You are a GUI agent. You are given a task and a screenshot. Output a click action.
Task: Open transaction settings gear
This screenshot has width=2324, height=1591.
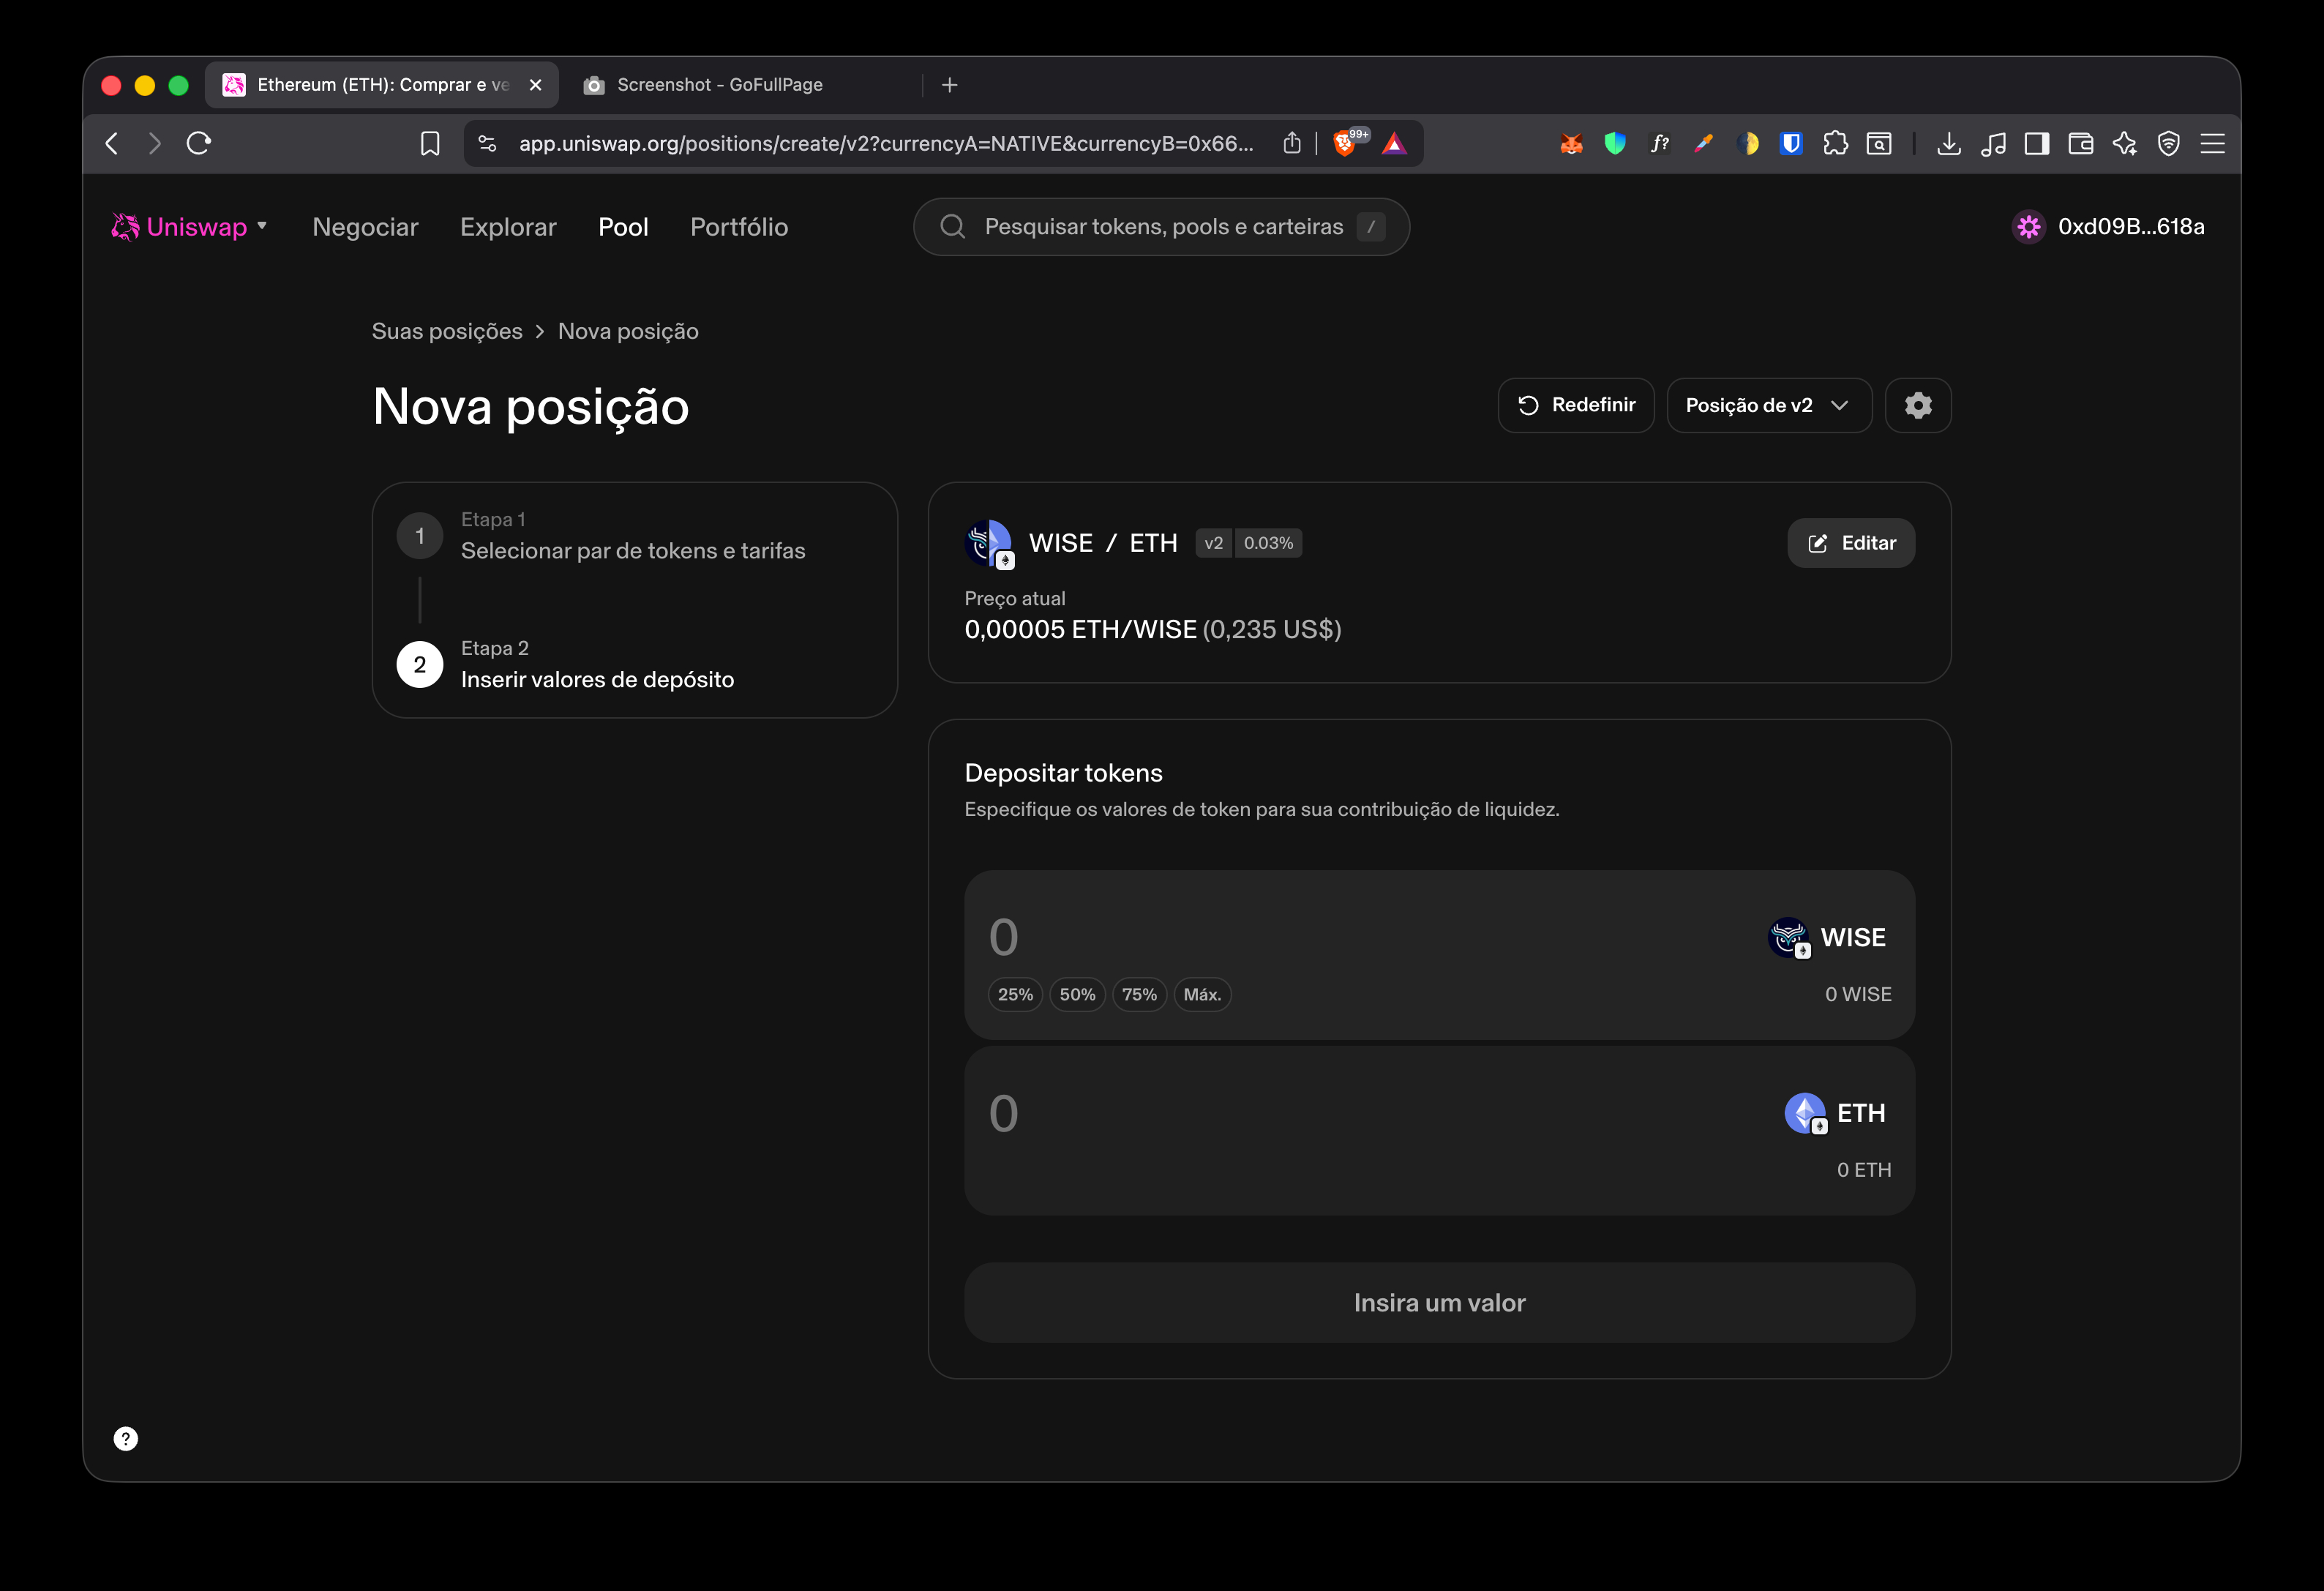point(1918,405)
